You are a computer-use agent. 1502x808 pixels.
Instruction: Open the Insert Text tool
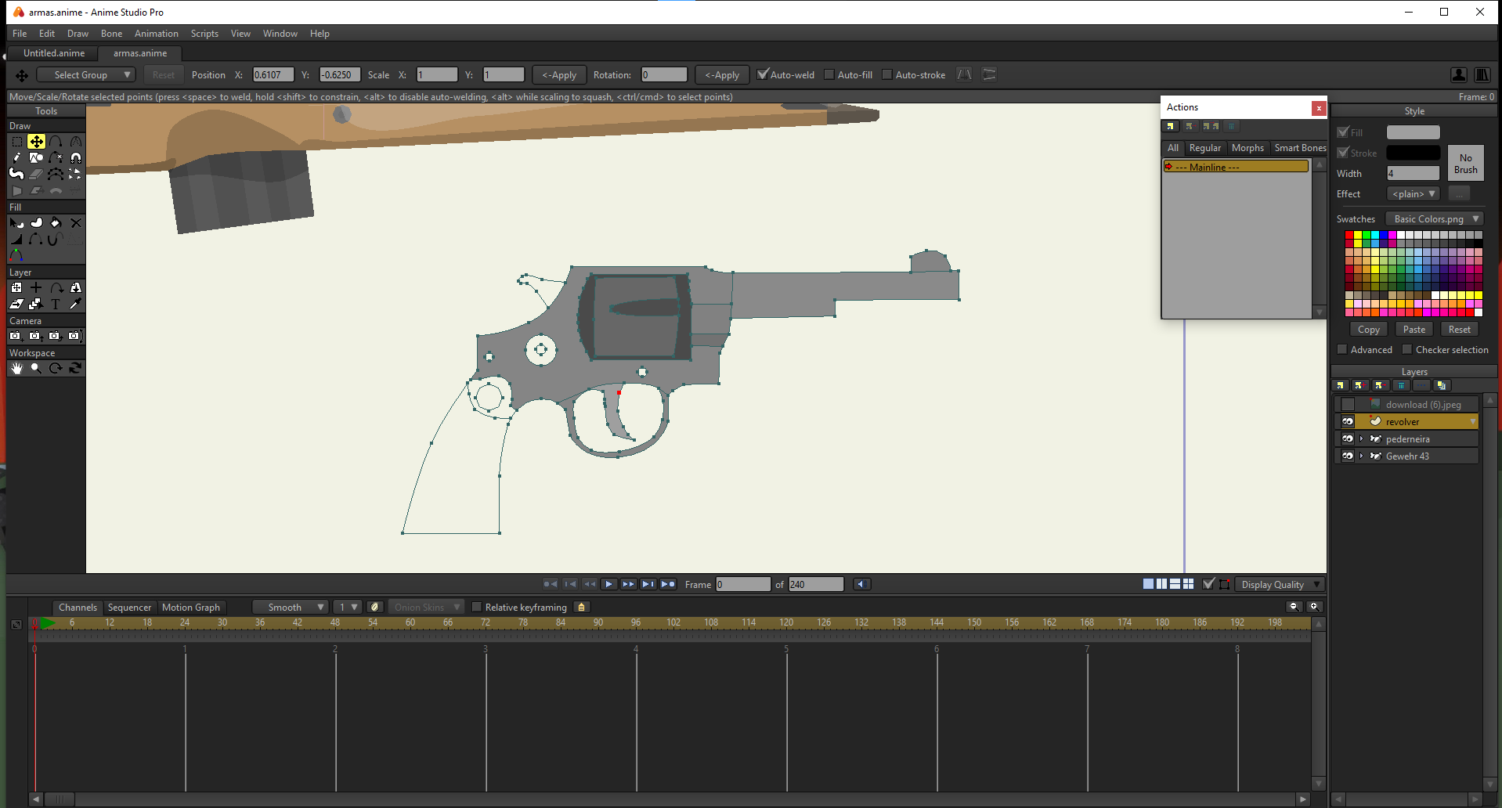point(56,305)
